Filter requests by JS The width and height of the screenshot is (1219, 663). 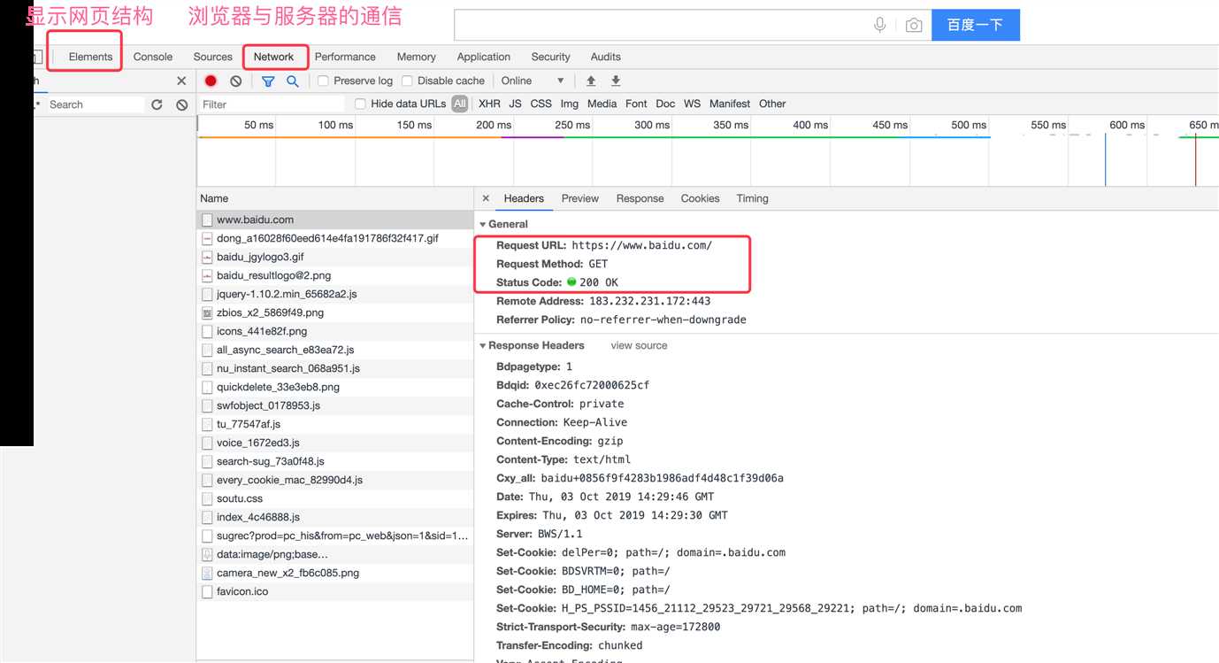tap(515, 104)
